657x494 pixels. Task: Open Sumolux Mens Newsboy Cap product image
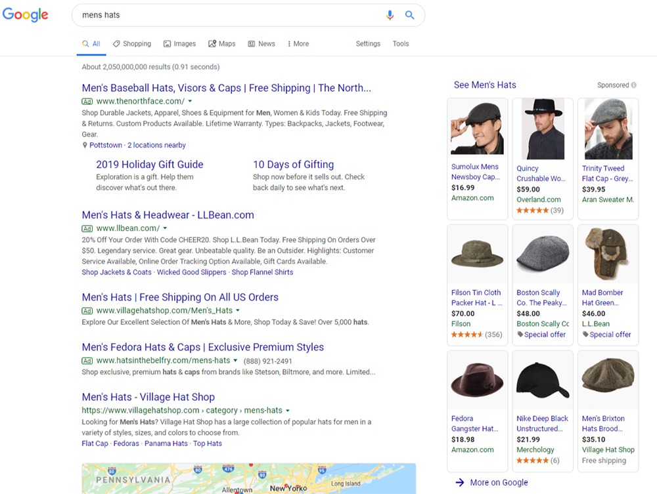point(477,129)
